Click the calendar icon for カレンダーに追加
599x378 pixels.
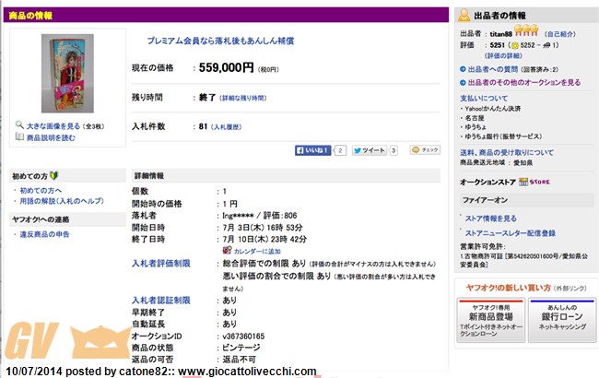coord(227,251)
